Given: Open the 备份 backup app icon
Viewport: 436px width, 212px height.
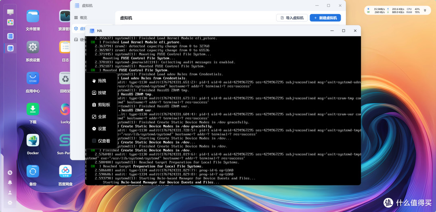Looking at the screenshot, I should (x=33, y=171).
